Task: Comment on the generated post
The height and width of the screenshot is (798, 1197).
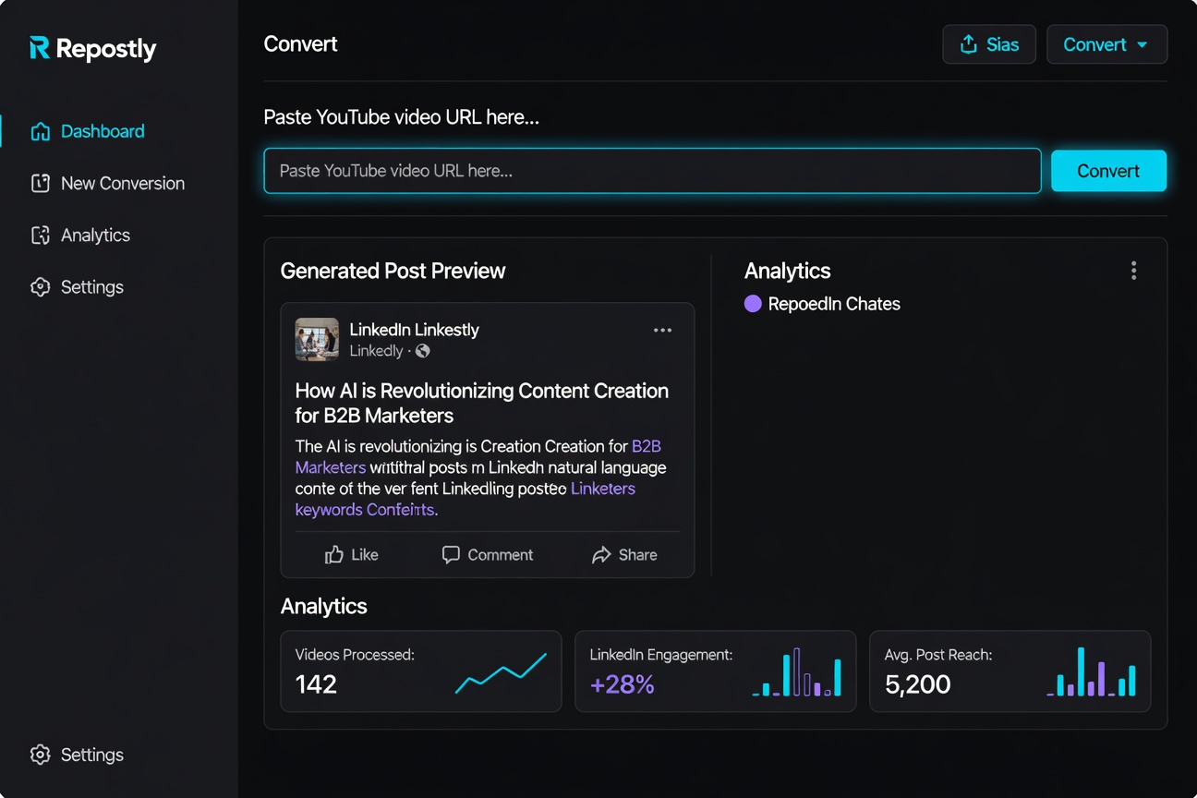Action: pos(488,554)
